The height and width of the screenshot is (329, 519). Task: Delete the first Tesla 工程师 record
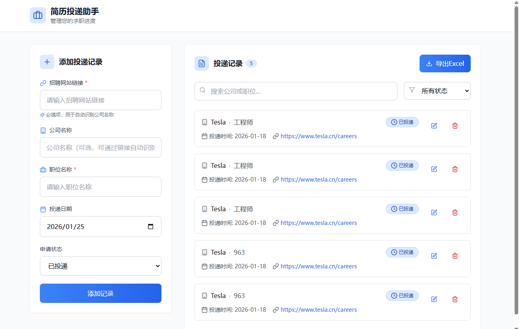455,126
